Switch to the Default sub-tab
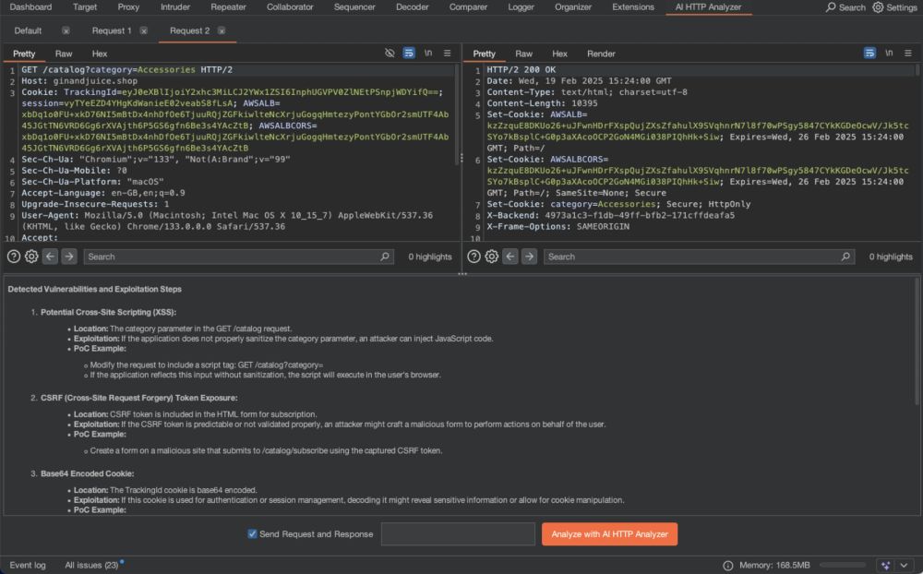The image size is (923, 574). coord(28,30)
